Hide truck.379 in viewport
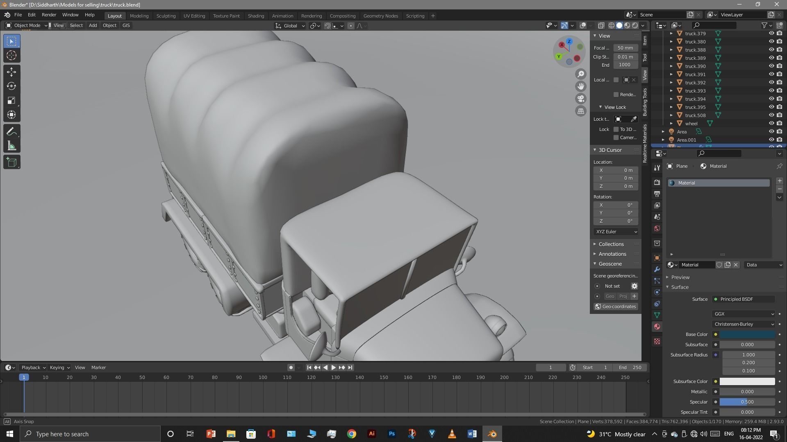 click(x=771, y=34)
